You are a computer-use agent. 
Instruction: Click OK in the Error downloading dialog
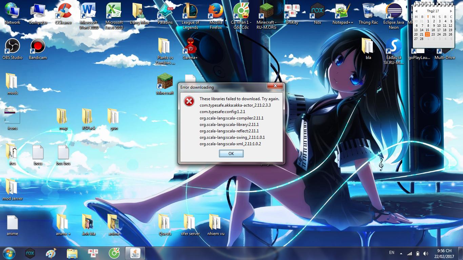coord(231,153)
